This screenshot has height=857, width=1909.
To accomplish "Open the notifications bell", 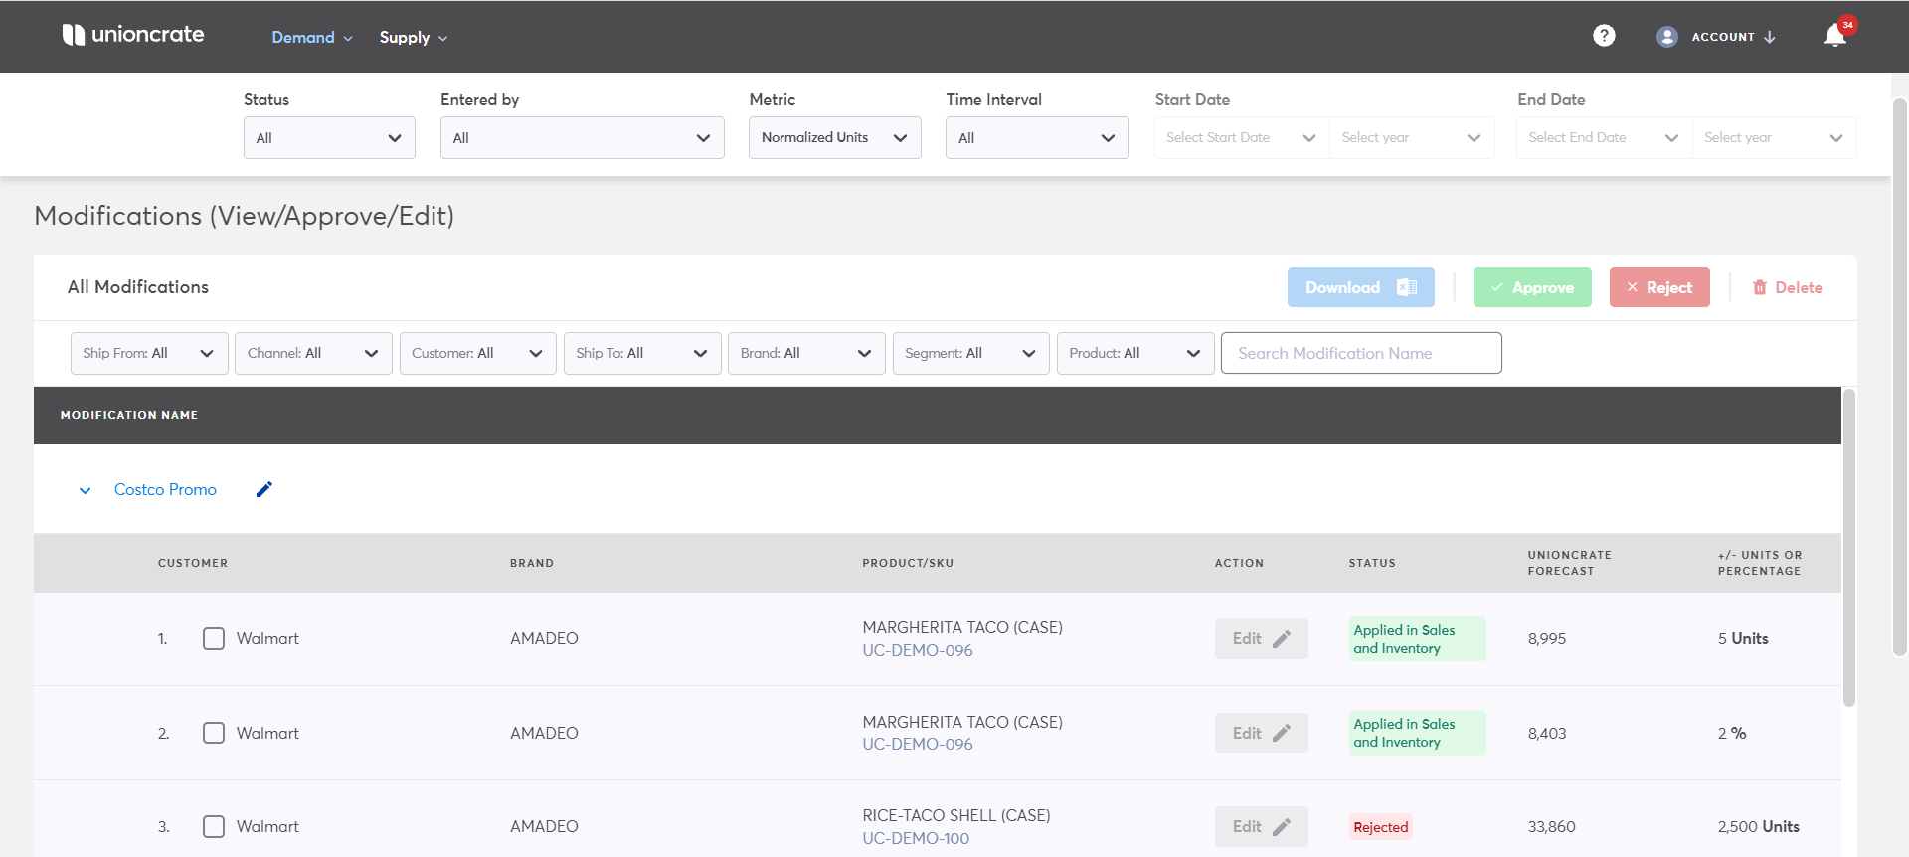I will (x=1834, y=36).
